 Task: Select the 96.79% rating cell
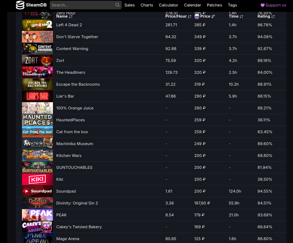click(x=265, y=25)
